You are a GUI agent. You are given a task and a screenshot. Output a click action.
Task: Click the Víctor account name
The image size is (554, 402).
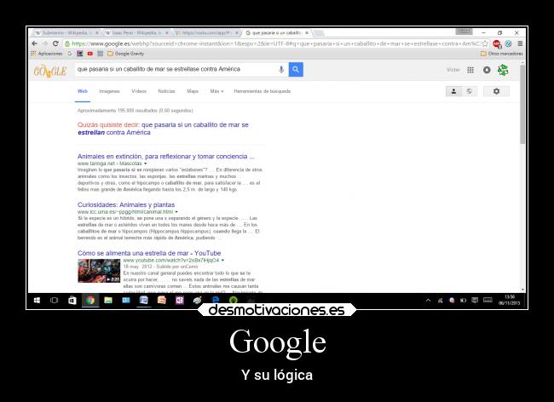tap(453, 70)
